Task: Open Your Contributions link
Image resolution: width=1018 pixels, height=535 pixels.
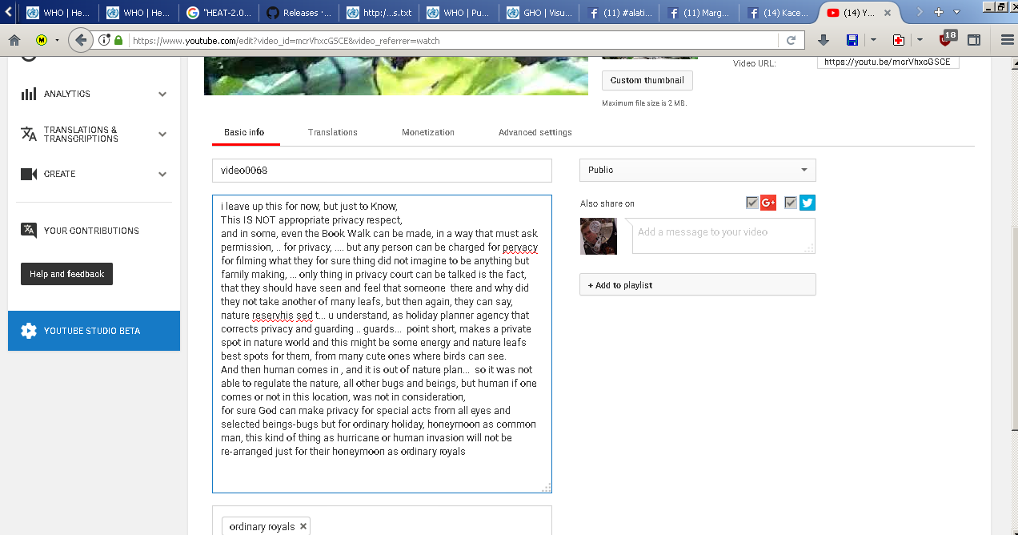Action: [91, 231]
